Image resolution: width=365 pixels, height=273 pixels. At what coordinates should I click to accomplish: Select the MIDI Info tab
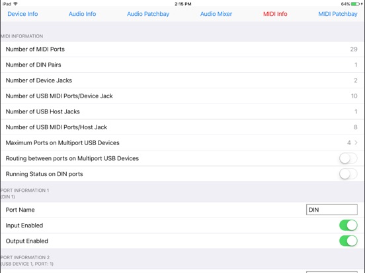(x=275, y=14)
